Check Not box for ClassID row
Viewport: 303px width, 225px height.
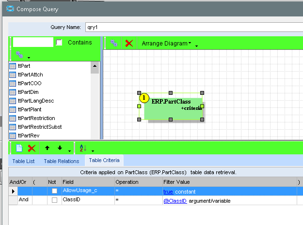pos(54,200)
